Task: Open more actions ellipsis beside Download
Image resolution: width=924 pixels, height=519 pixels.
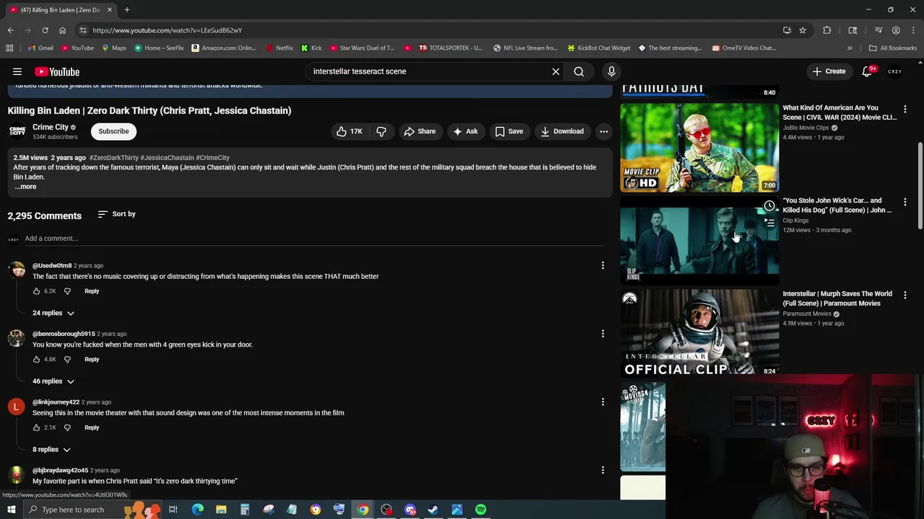Action: click(603, 131)
